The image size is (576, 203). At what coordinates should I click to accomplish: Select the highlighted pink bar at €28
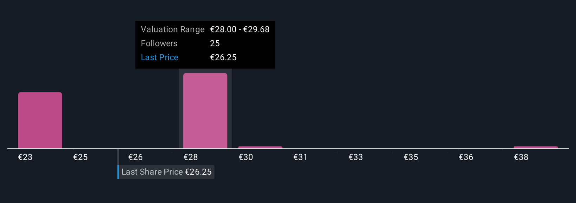205,111
